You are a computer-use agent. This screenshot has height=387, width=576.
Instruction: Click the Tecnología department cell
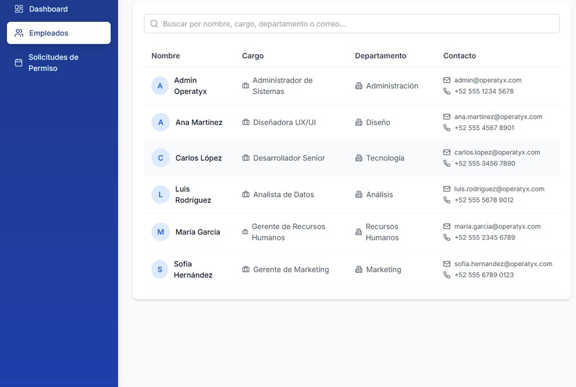click(x=385, y=158)
